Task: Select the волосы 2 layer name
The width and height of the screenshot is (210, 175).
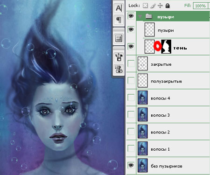Action: tap(160, 132)
